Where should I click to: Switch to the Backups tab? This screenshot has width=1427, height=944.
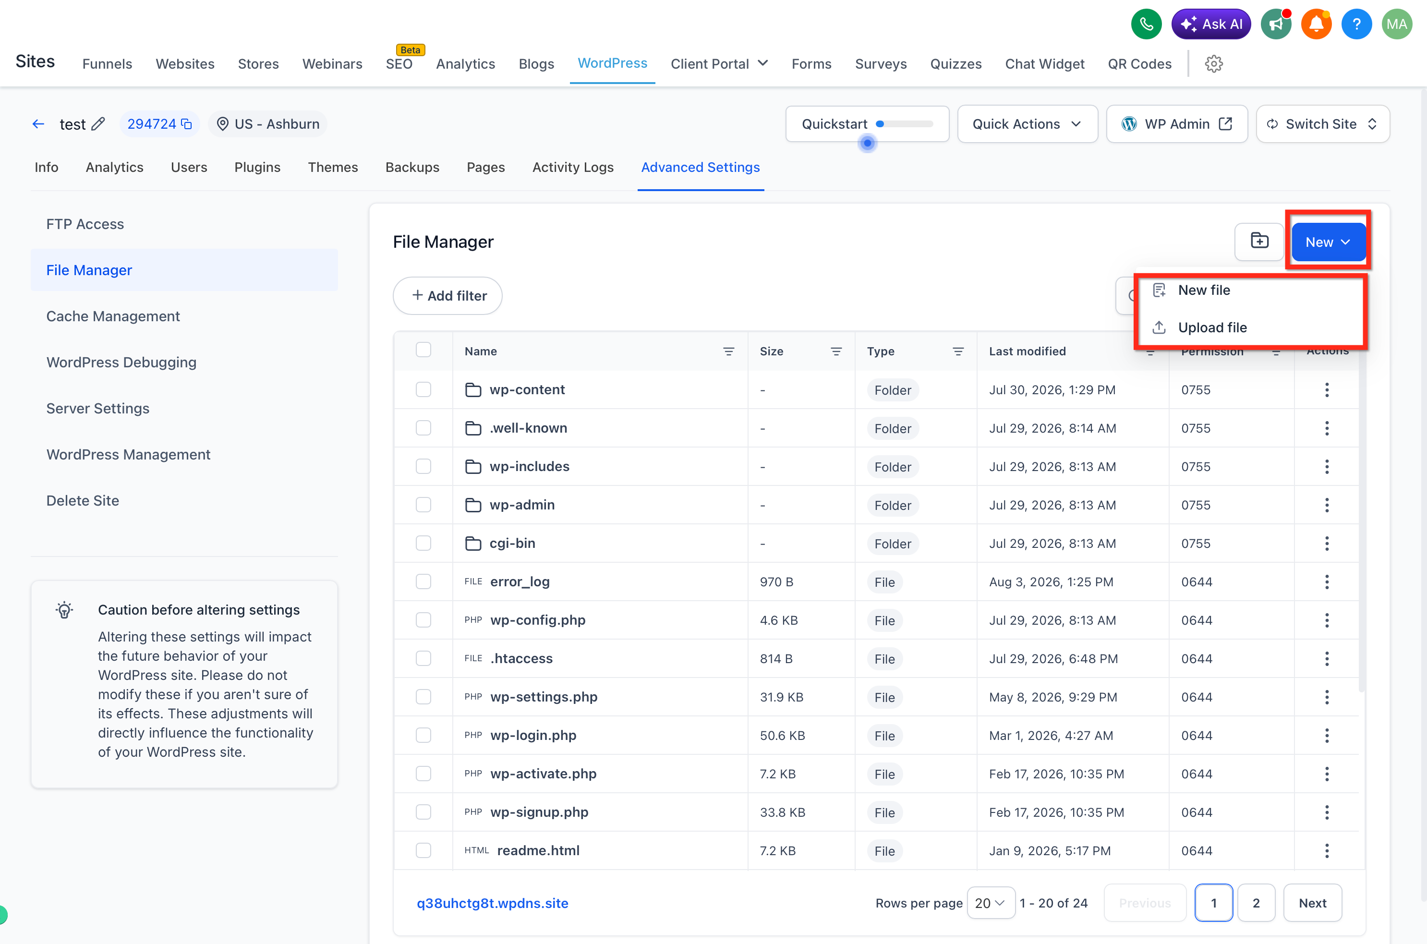[x=412, y=168]
